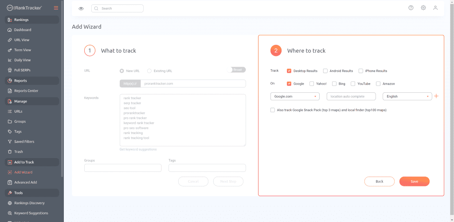Click the Dashboard gauge icon

10,30
